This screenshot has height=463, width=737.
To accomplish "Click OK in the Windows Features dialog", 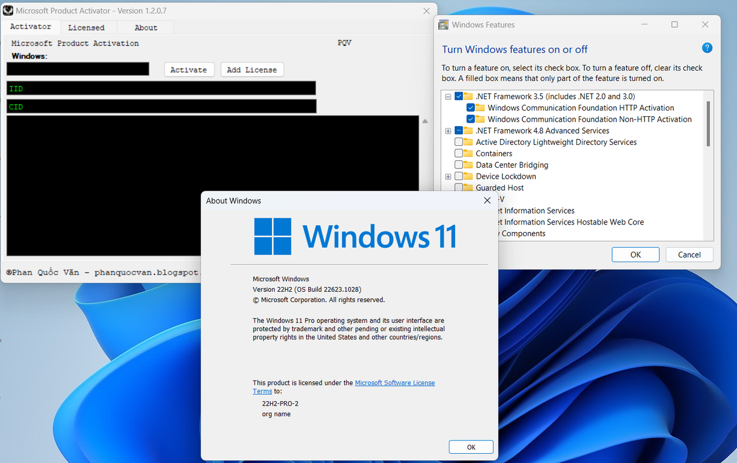I will (x=635, y=255).
